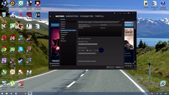This screenshot has height=95, width=169.
Task: Open the Windows Start button
Action: [x=2, y=93]
